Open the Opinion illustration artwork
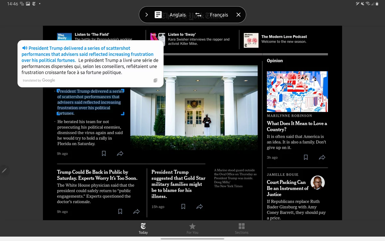The height and width of the screenshot is (241, 385). [297, 91]
